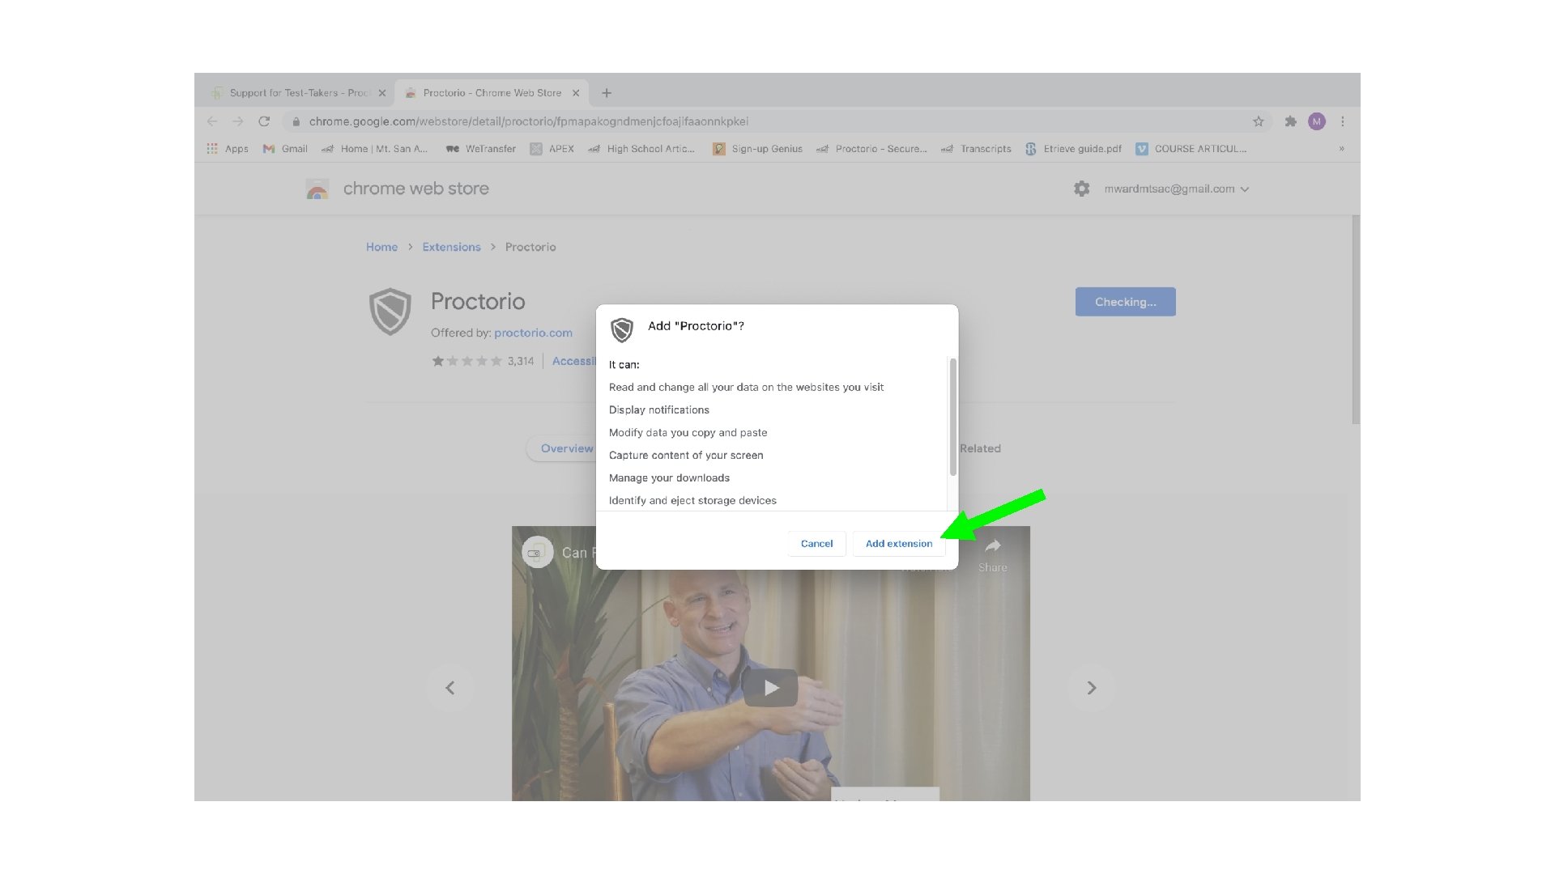Click the dialog permissions scrollbar
1555x874 pixels.
point(952,417)
